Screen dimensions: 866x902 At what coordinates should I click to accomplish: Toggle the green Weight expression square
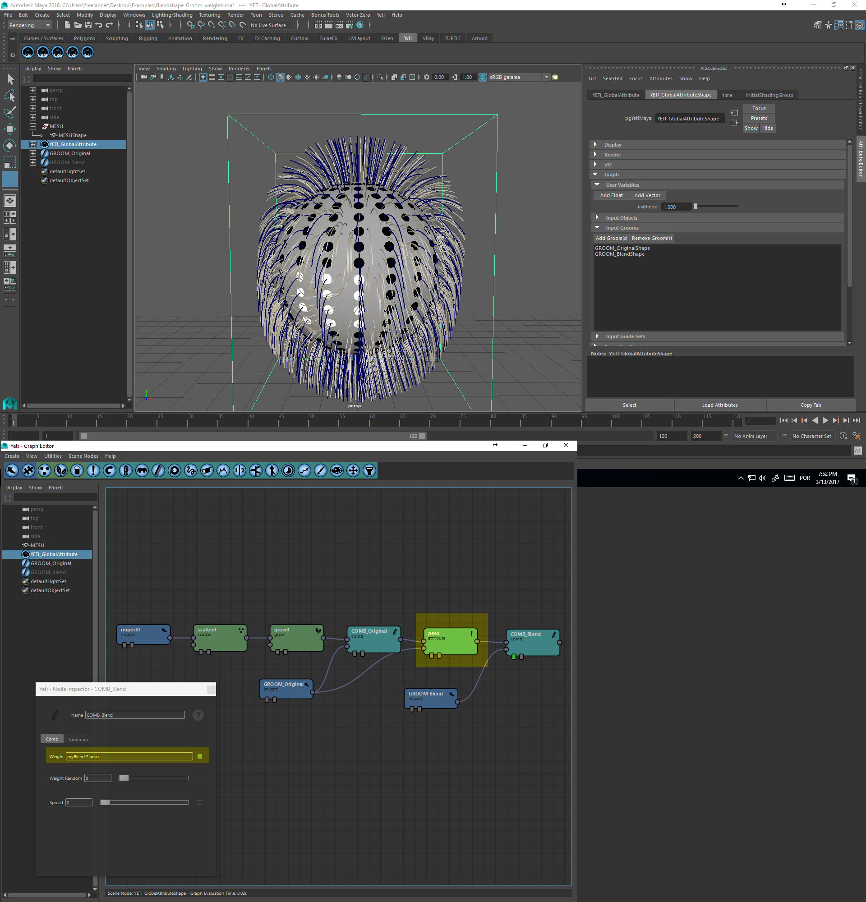(x=200, y=756)
